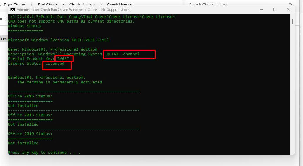Click 'The machine is permanently activated.' line

point(61,82)
